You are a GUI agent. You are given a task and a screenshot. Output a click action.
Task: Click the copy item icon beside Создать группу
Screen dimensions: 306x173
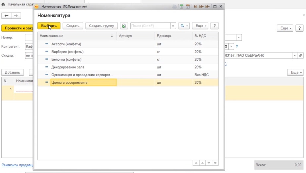pos(124,26)
